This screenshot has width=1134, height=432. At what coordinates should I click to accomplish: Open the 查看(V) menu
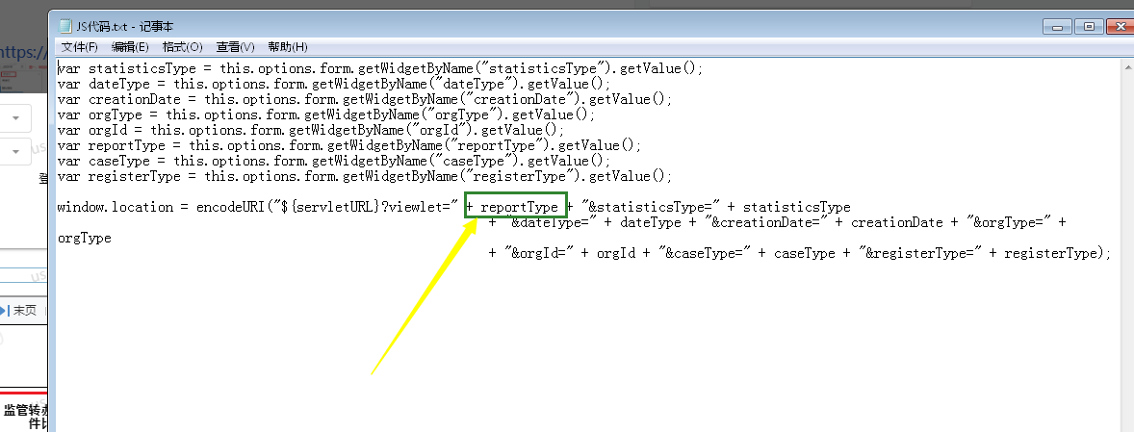[x=235, y=47]
